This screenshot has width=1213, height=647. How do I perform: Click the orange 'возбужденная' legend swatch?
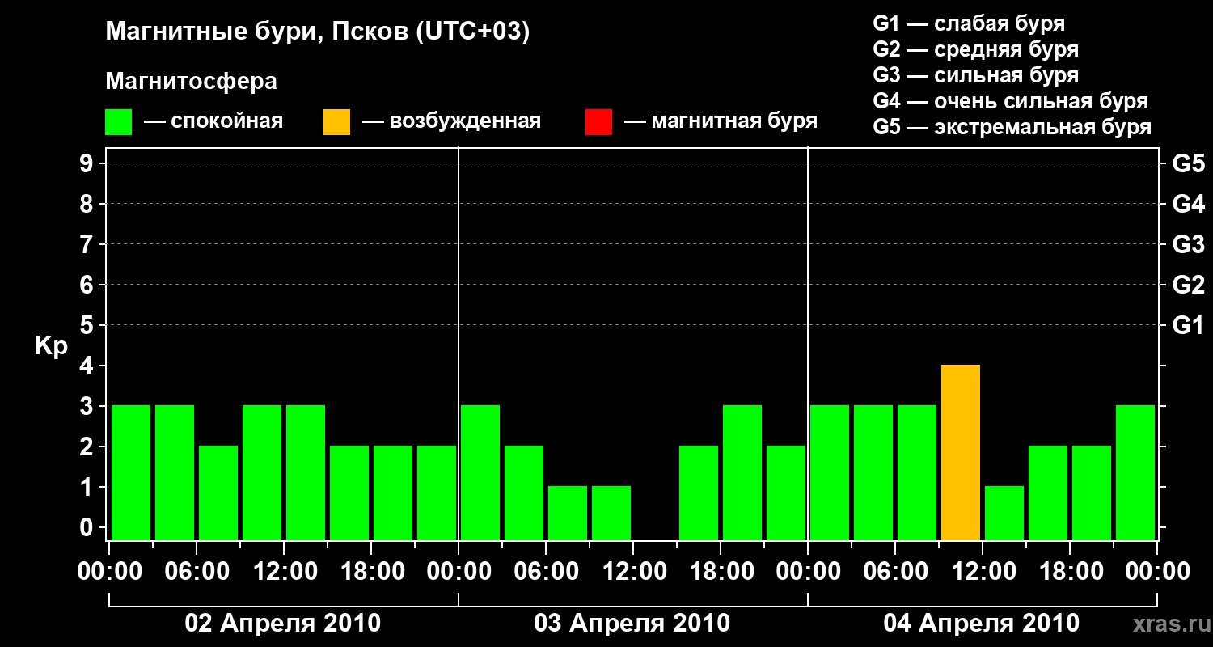[x=336, y=122]
